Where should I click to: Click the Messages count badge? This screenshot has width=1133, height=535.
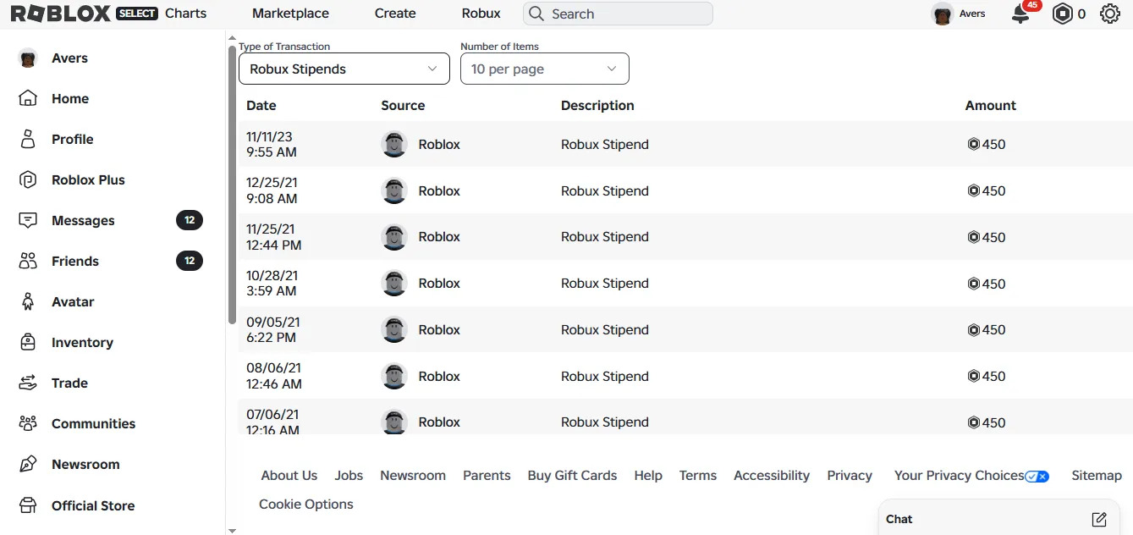190,220
